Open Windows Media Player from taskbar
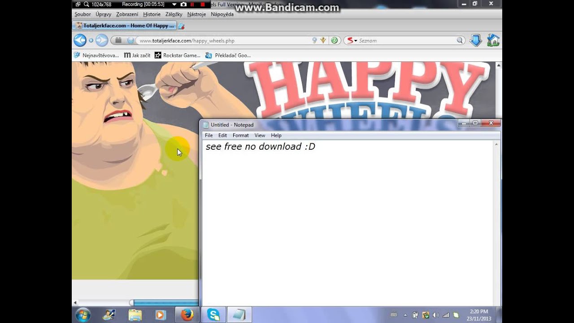Viewport: 574px width, 323px height. pos(161,315)
